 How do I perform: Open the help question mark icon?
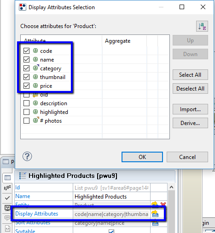(x=27, y=156)
